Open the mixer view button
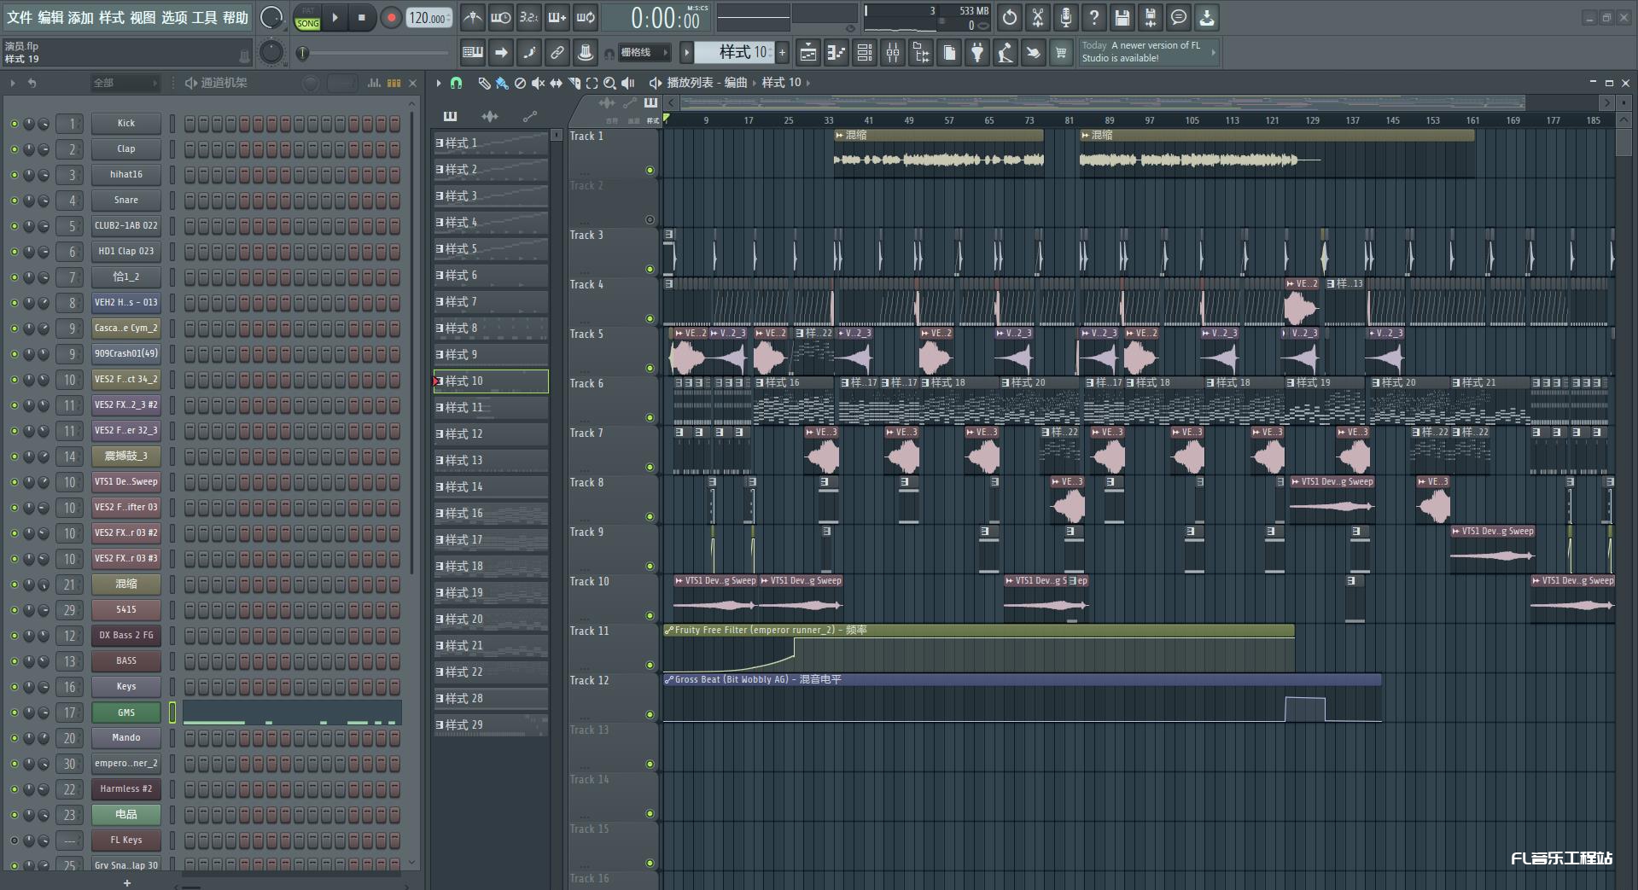Screen dimensions: 1638x890 tap(893, 53)
